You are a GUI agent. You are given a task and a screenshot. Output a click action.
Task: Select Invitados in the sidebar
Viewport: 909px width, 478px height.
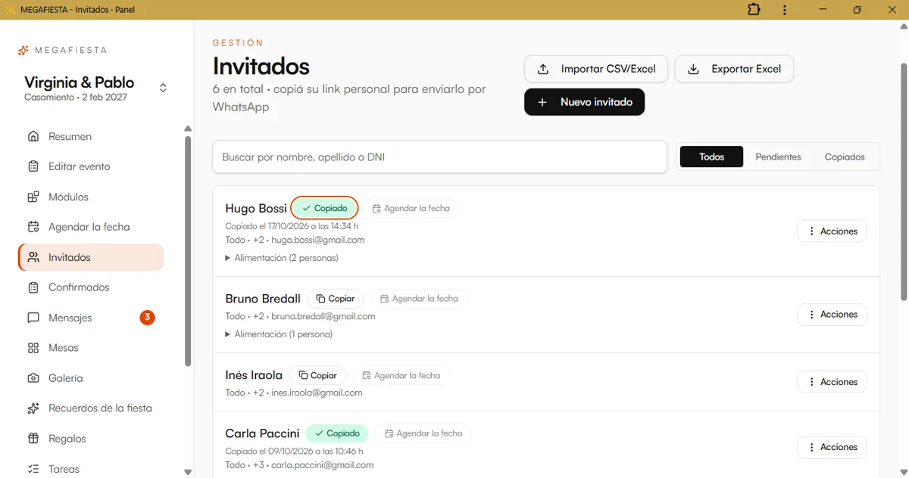[x=91, y=257]
